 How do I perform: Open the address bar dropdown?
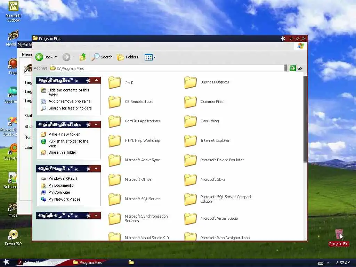[285, 68]
